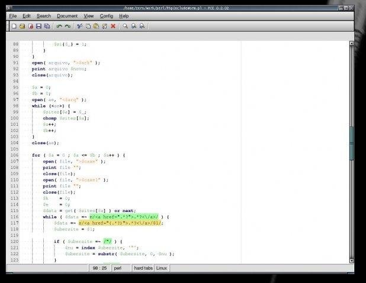
Task: Click the icon between Paste and red X
Action: [105, 26]
